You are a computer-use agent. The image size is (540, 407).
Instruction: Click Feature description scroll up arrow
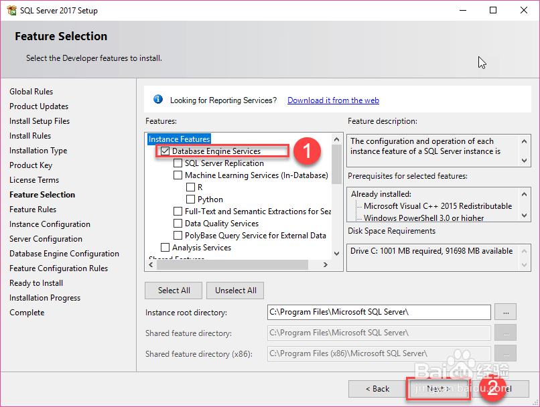(x=524, y=141)
